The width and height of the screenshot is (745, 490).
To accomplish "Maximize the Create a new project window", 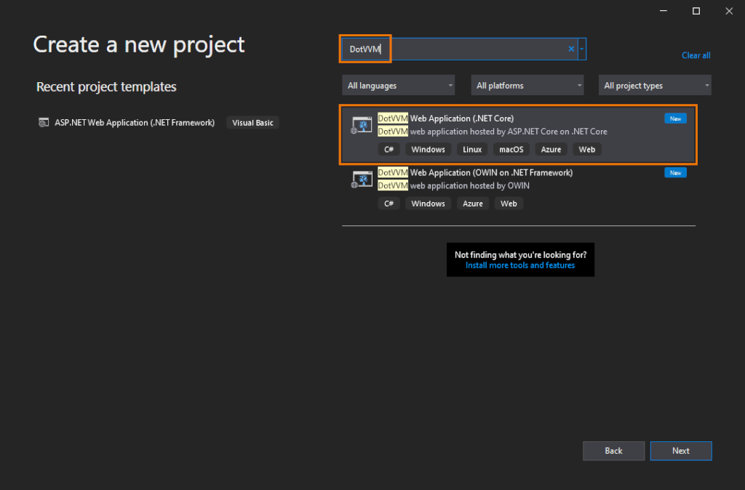I will click(x=696, y=11).
